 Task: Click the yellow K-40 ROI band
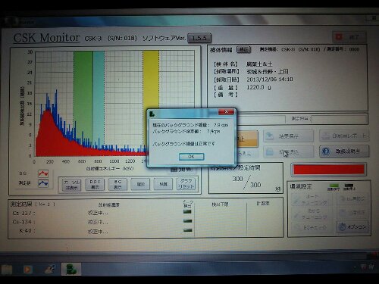pos(151,80)
